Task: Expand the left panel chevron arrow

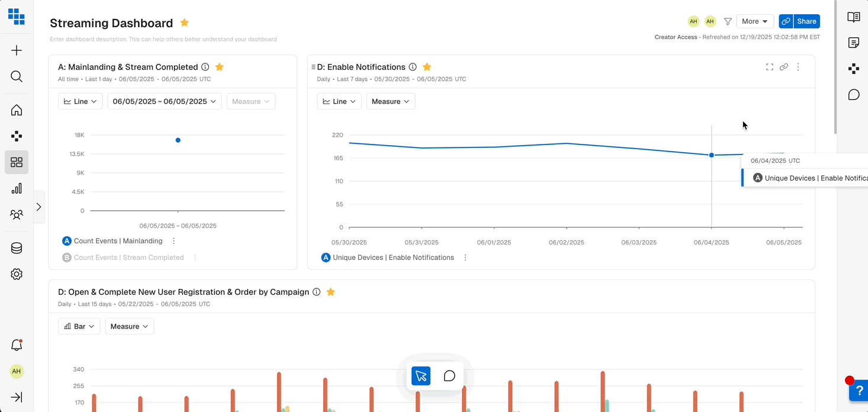Action: [x=39, y=207]
